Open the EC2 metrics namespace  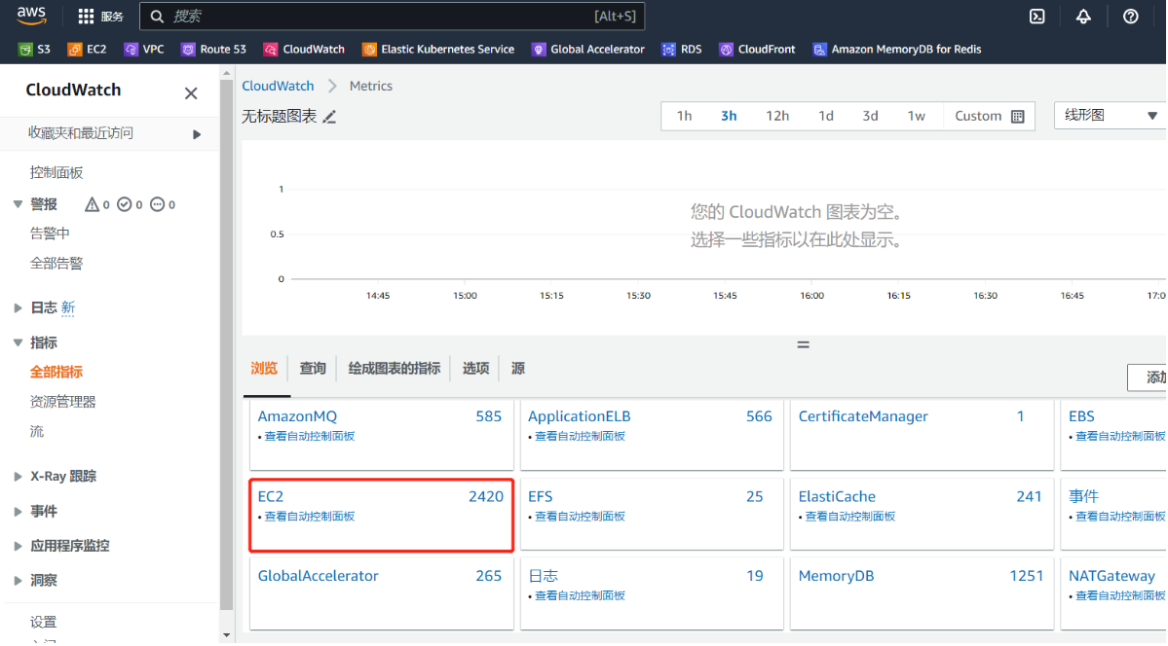pyautogui.click(x=271, y=496)
